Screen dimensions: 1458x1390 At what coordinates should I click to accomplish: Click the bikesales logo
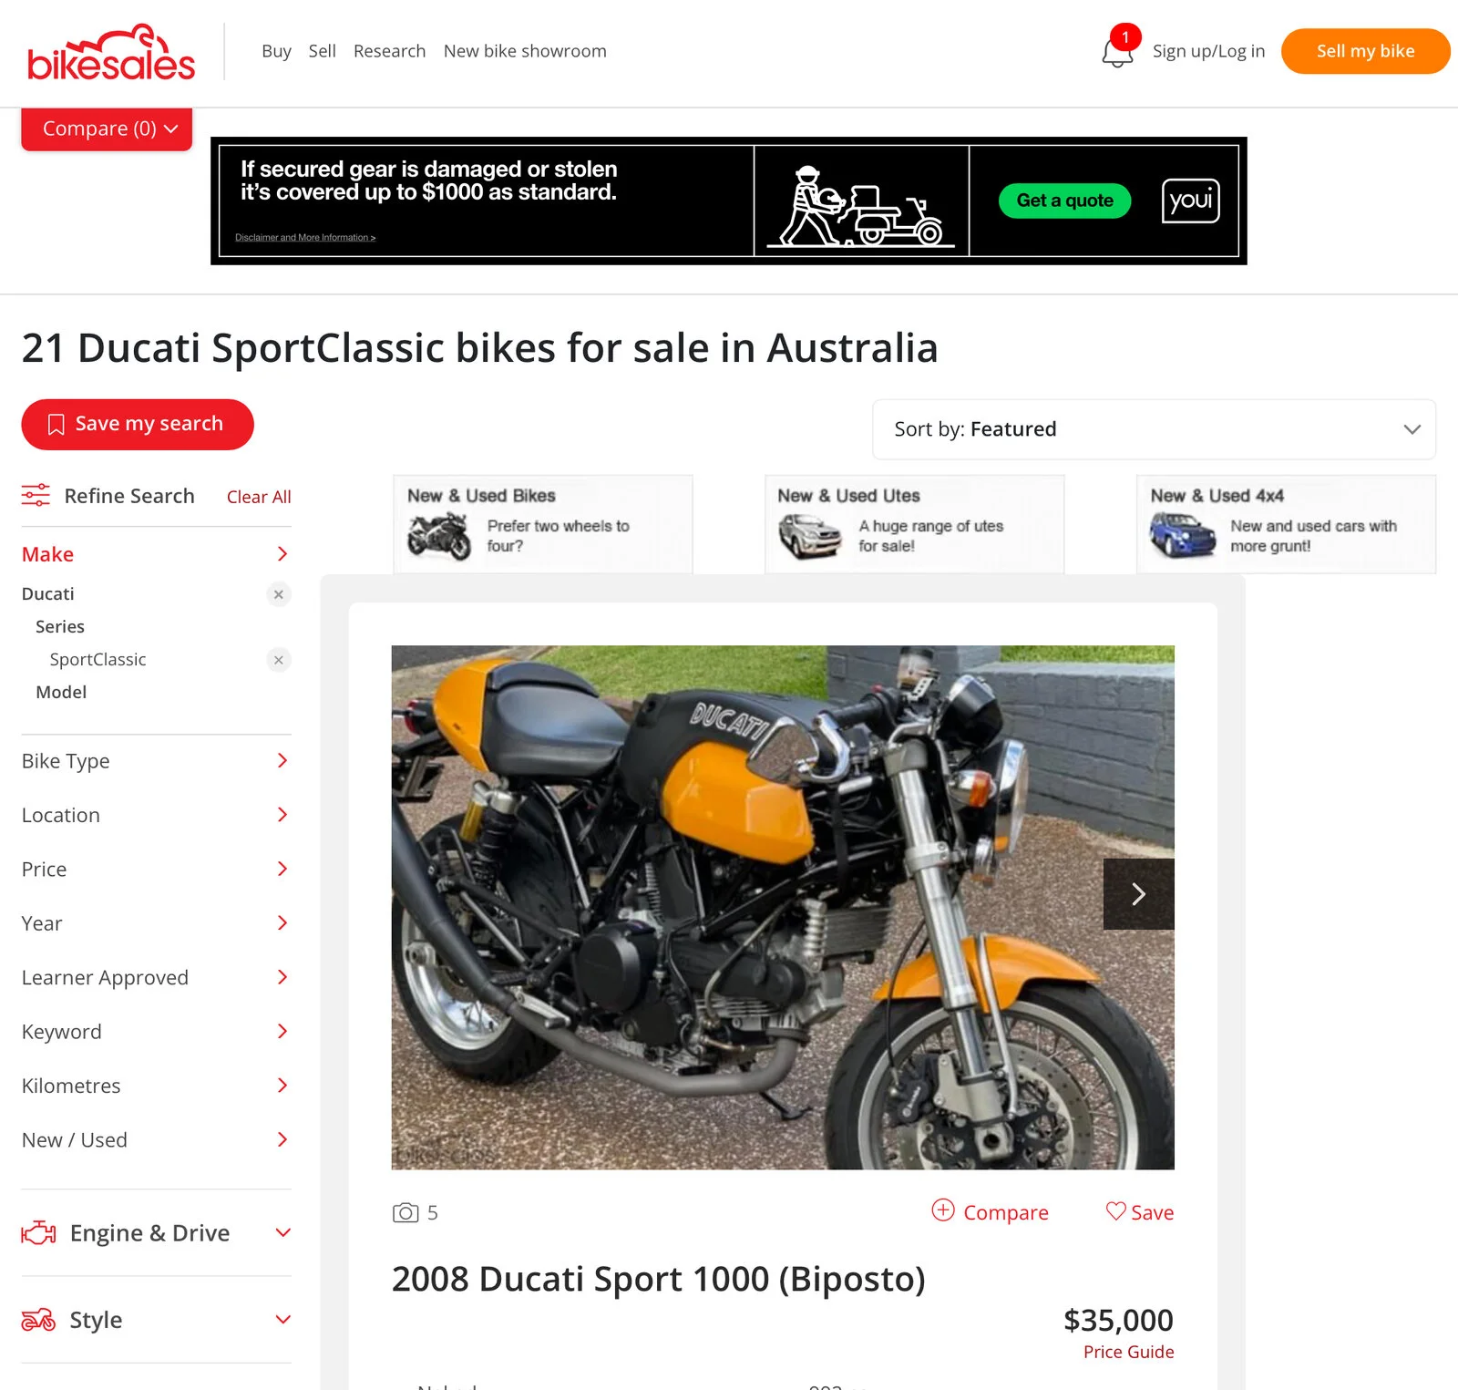click(111, 52)
